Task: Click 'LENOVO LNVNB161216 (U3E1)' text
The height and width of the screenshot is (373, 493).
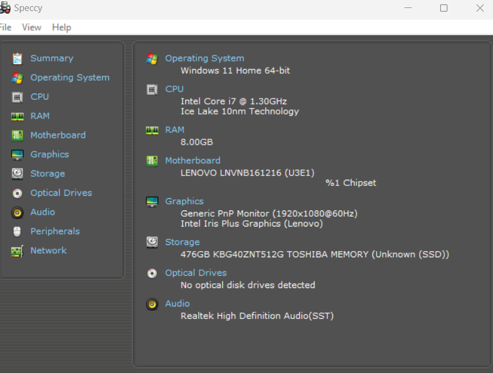Action: coord(247,173)
